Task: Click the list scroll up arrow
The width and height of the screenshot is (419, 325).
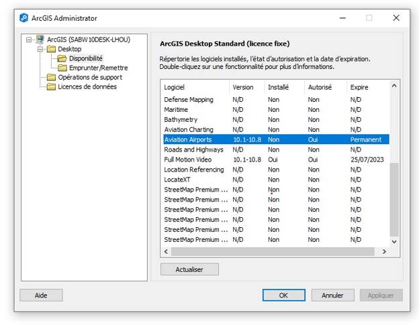Action: [394, 86]
